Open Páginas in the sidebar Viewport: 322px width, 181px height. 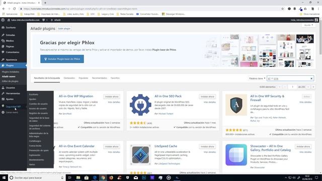(10, 47)
